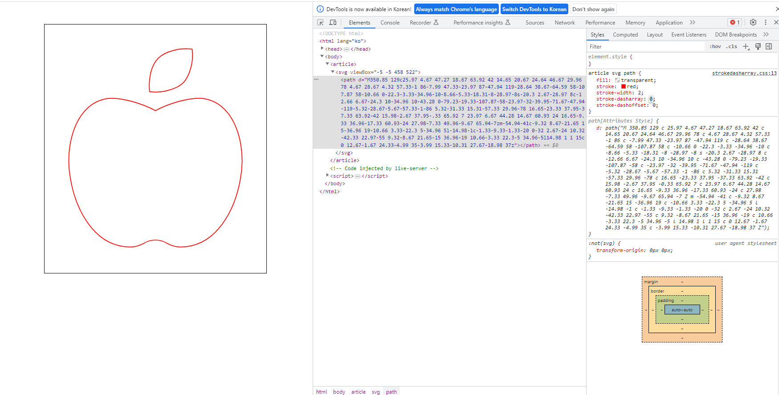Click Switch DevTools to Korean button
This screenshot has height=395, width=779.
coord(534,9)
